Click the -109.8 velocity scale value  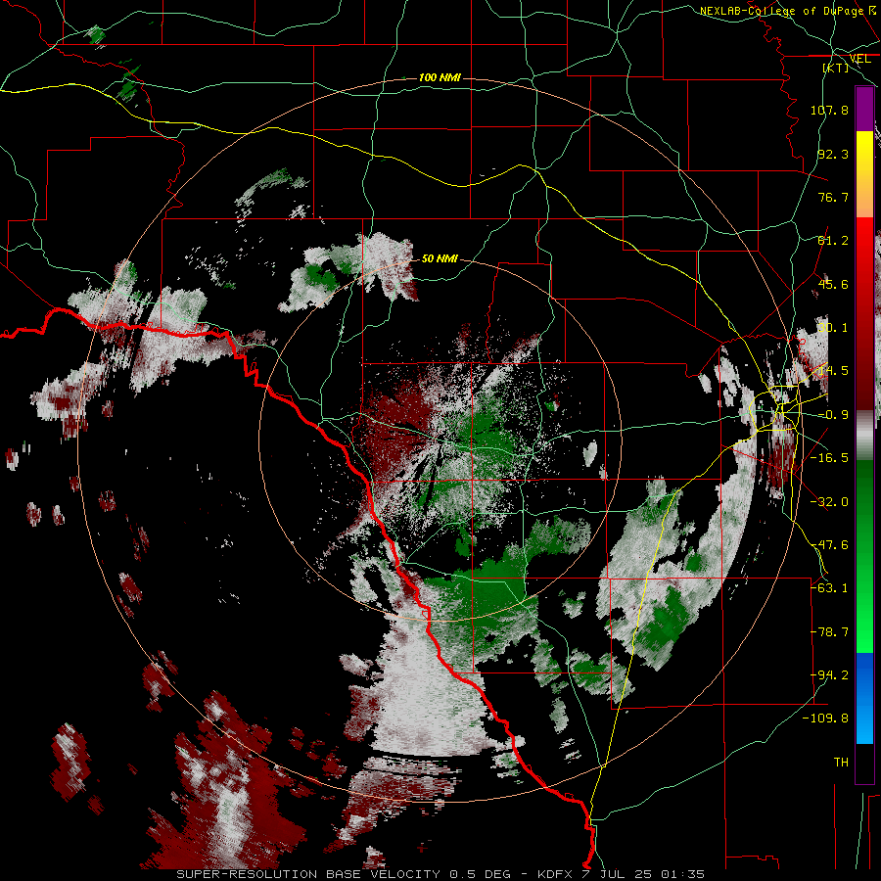pyautogui.click(x=826, y=719)
